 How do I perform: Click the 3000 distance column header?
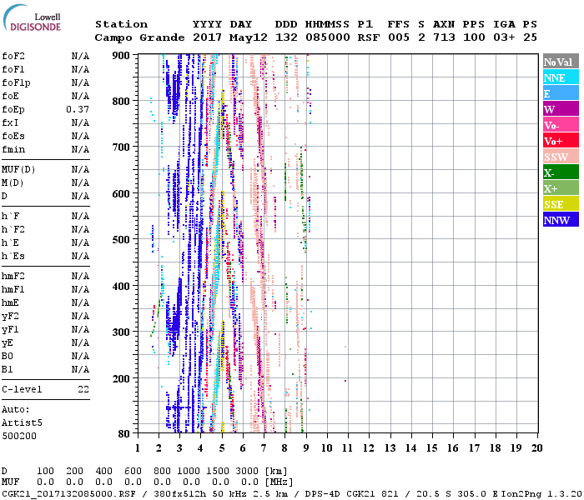click(x=247, y=471)
